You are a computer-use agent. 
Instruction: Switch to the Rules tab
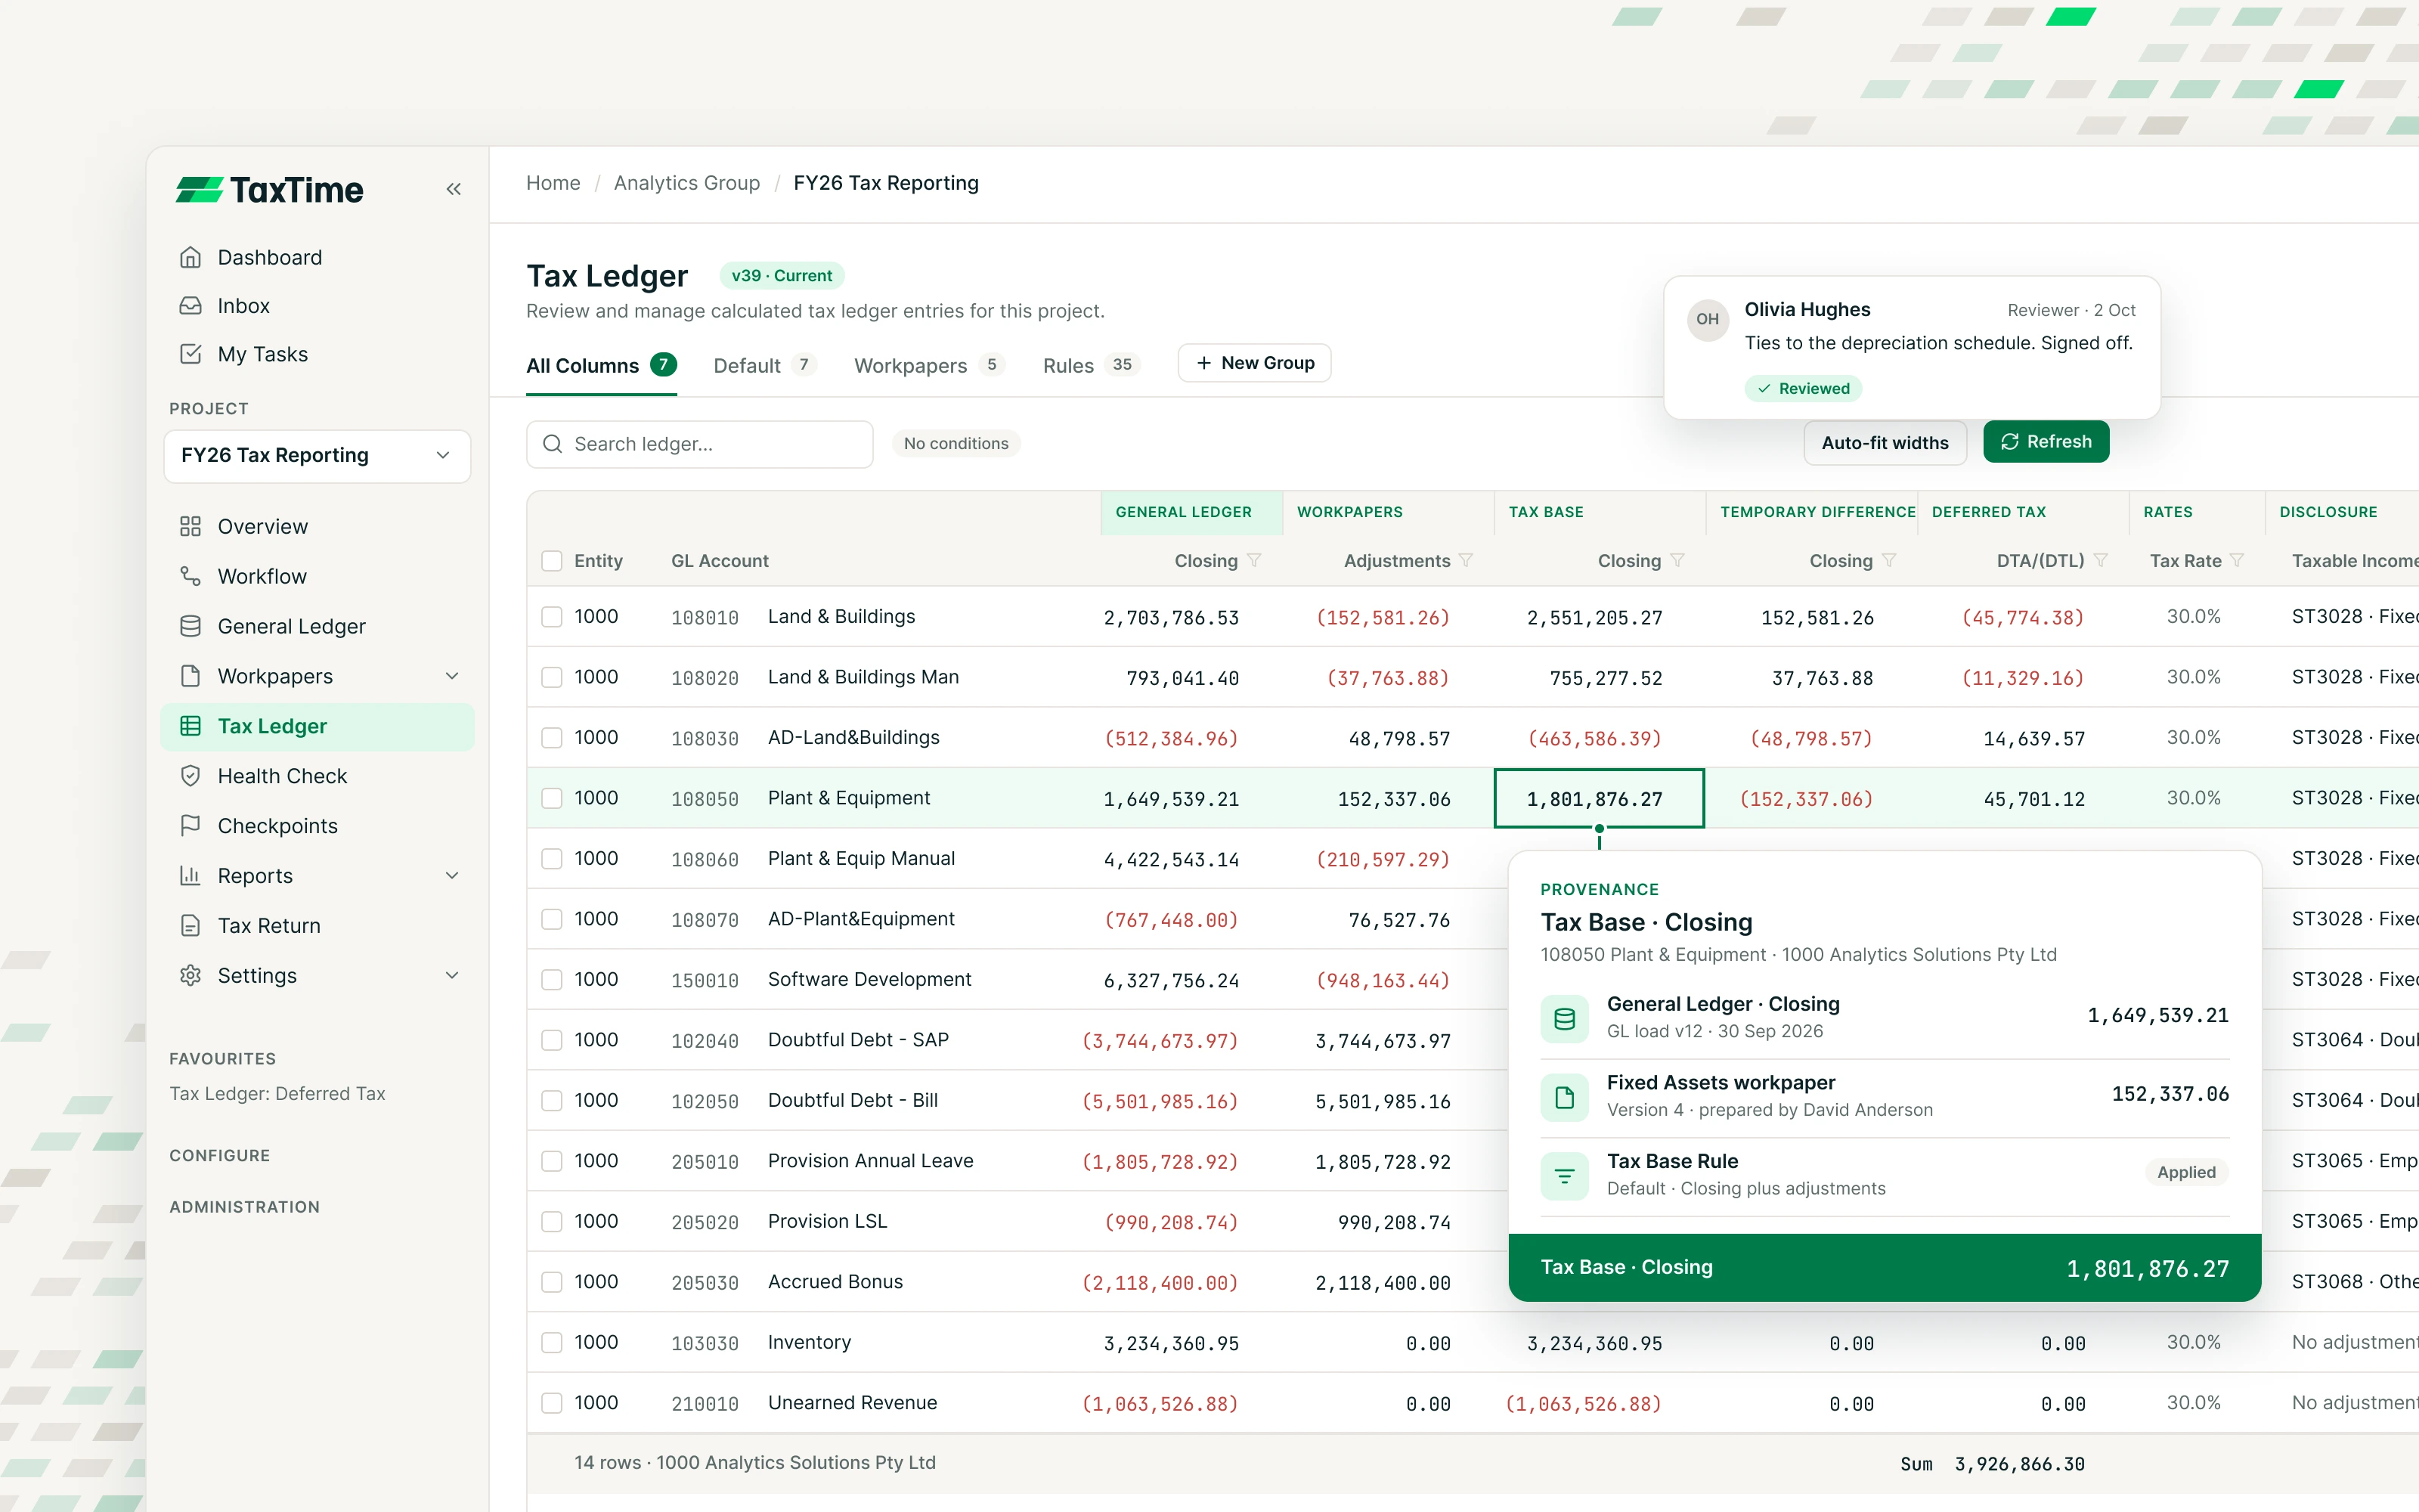coord(1091,366)
